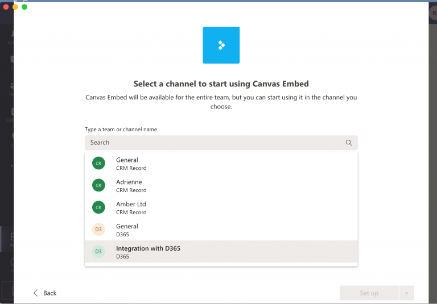Pick the Amber Ltd channel

132,208
